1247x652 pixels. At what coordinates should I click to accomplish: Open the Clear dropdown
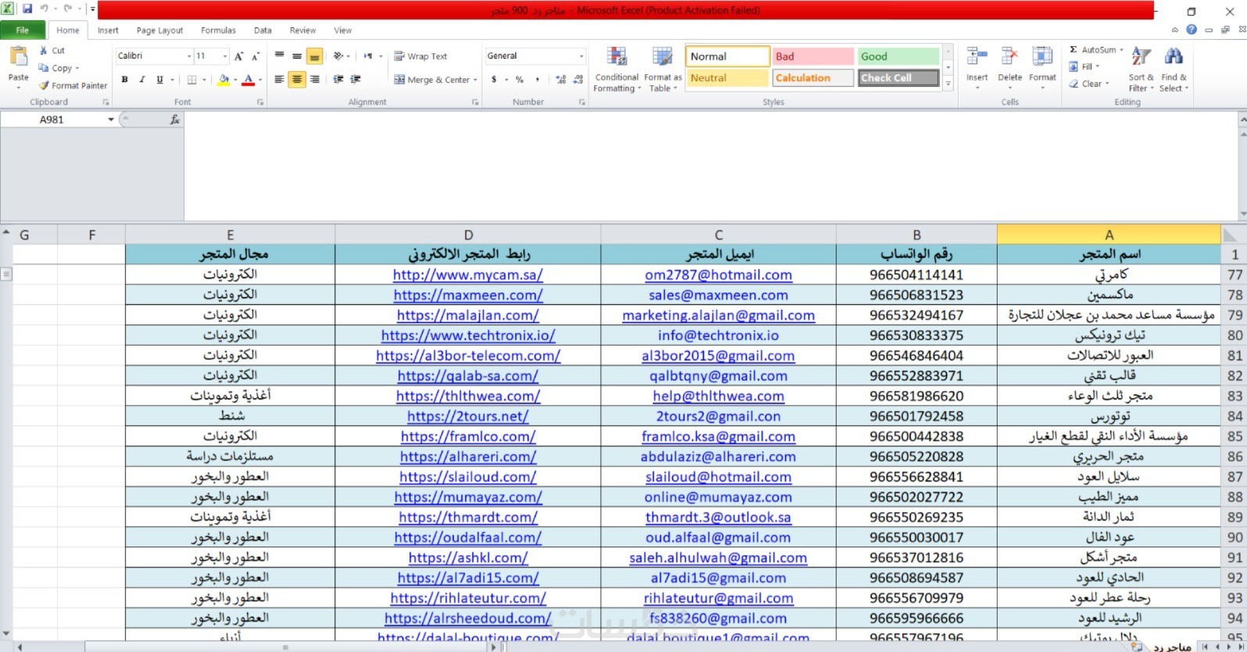[x=1089, y=84]
